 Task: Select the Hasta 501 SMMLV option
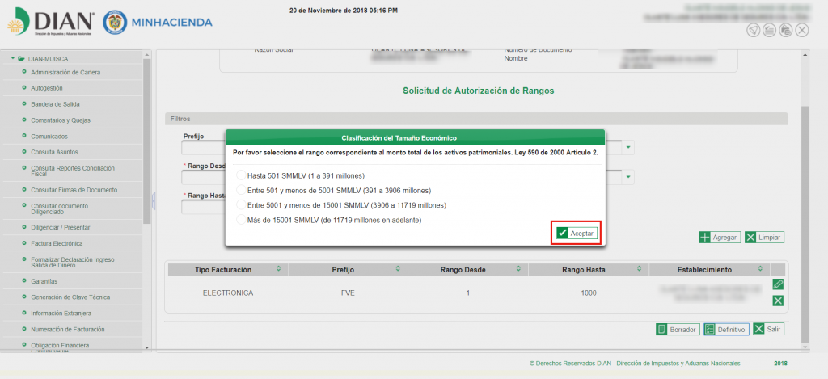(x=240, y=175)
